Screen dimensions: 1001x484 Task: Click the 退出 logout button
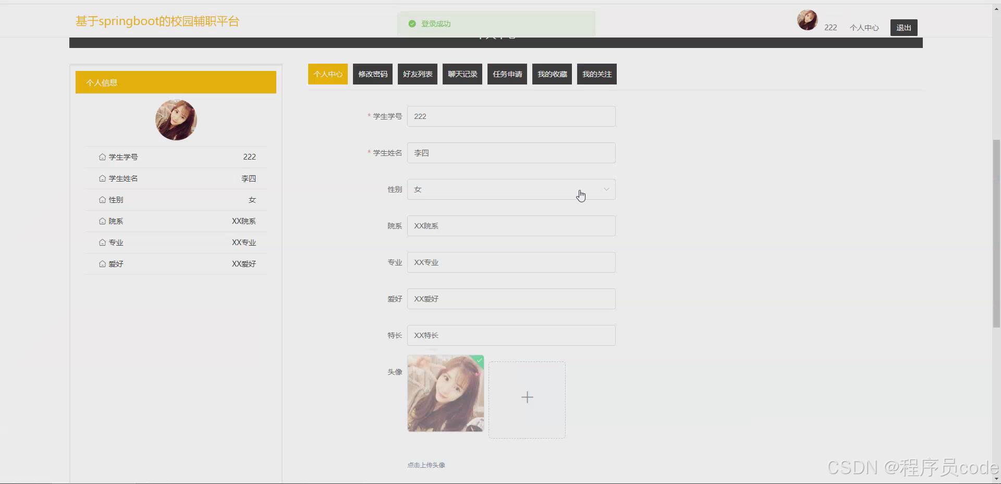[x=904, y=28]
